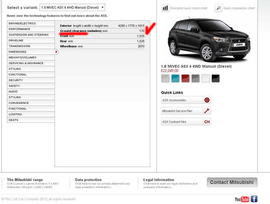Click the Rear mm row
This screenshot has width=270, height=204.
102,41
